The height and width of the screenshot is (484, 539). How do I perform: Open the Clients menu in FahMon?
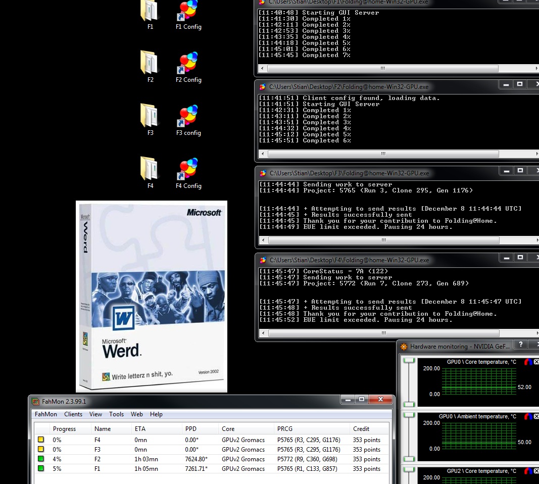tap(73, 414)
